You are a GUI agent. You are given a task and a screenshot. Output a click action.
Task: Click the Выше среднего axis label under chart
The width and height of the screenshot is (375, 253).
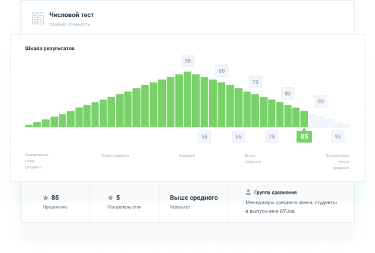coord(253,159)
